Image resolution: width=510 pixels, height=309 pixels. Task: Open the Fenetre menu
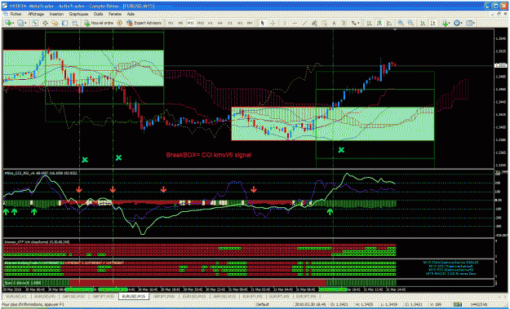[x=115, y=15]
